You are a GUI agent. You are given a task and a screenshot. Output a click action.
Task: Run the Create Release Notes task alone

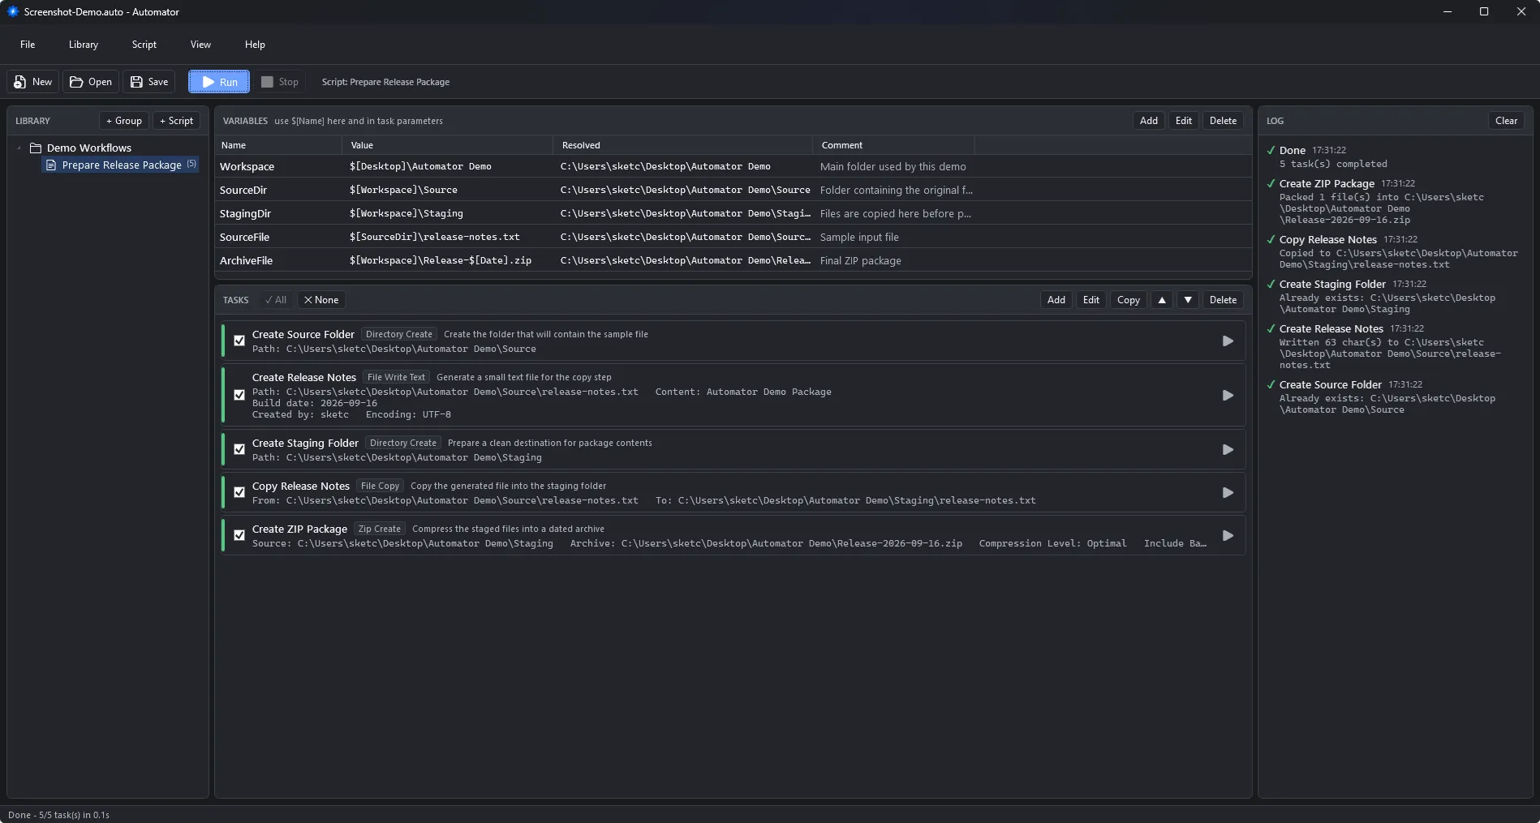(x=1228, y=396)
